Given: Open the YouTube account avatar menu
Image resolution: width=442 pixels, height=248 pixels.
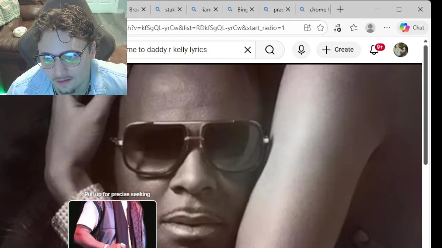Looking at the screenshot, I should tap(401, 50).
